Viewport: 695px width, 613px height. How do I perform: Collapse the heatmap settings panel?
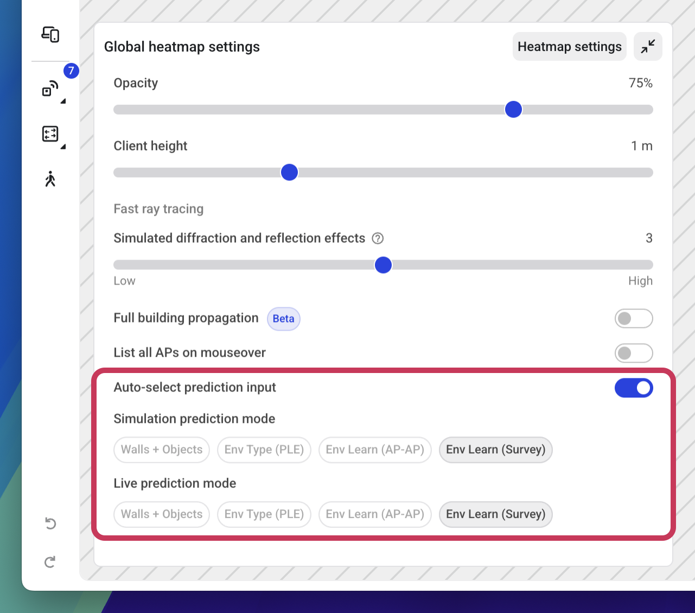648,47
